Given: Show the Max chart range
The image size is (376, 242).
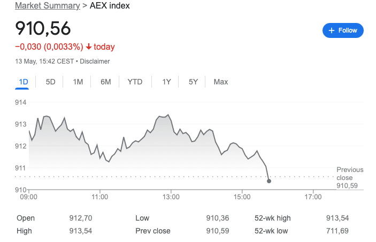Looking at the screenshot, I should [220, 82].
